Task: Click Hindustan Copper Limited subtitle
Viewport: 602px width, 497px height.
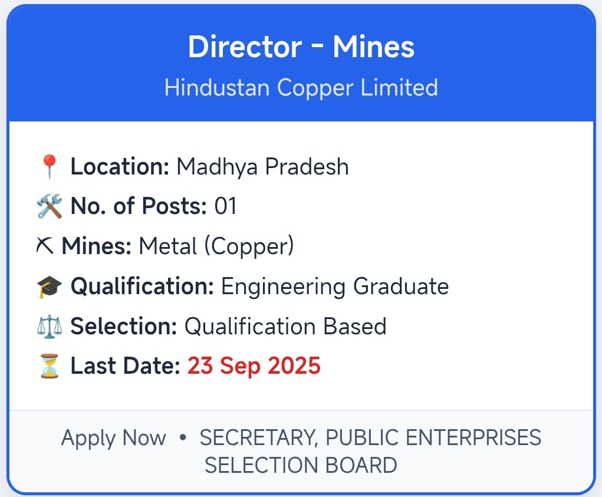Action: point(301,88)
